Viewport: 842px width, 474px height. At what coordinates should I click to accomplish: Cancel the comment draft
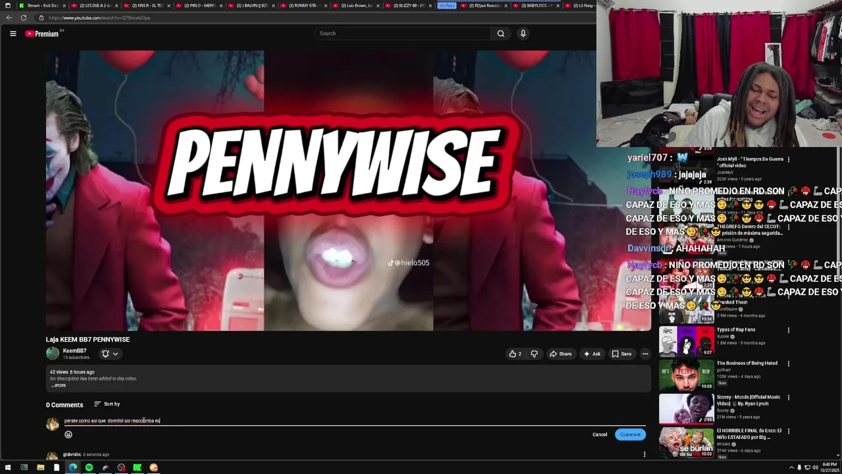[600, 434]
